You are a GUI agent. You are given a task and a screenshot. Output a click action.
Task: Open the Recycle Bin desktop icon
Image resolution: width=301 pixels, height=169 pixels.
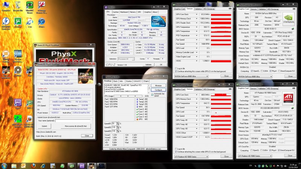coord(18,6)
